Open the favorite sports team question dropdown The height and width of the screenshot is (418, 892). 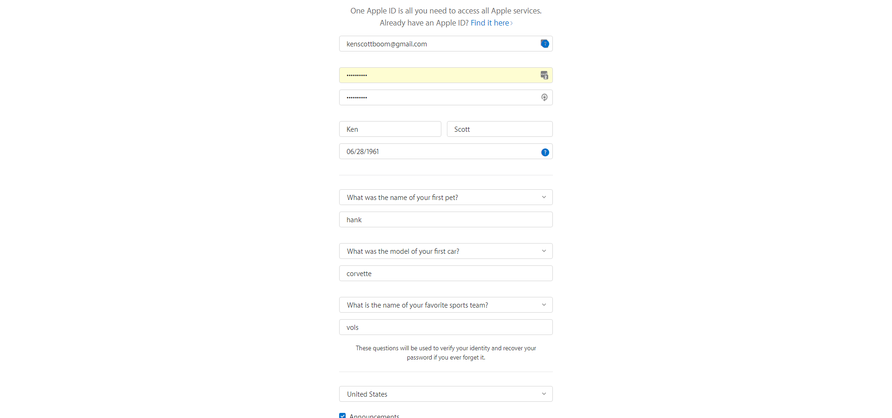point(446,305)
